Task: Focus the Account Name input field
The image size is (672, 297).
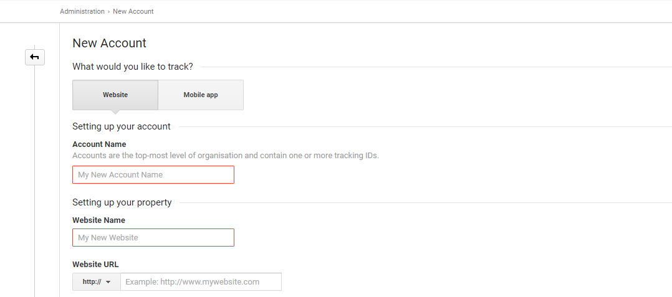Action: 153,175
